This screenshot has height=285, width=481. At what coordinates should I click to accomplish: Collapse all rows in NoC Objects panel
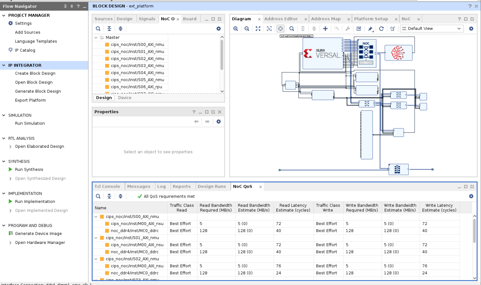click(109, 29)
